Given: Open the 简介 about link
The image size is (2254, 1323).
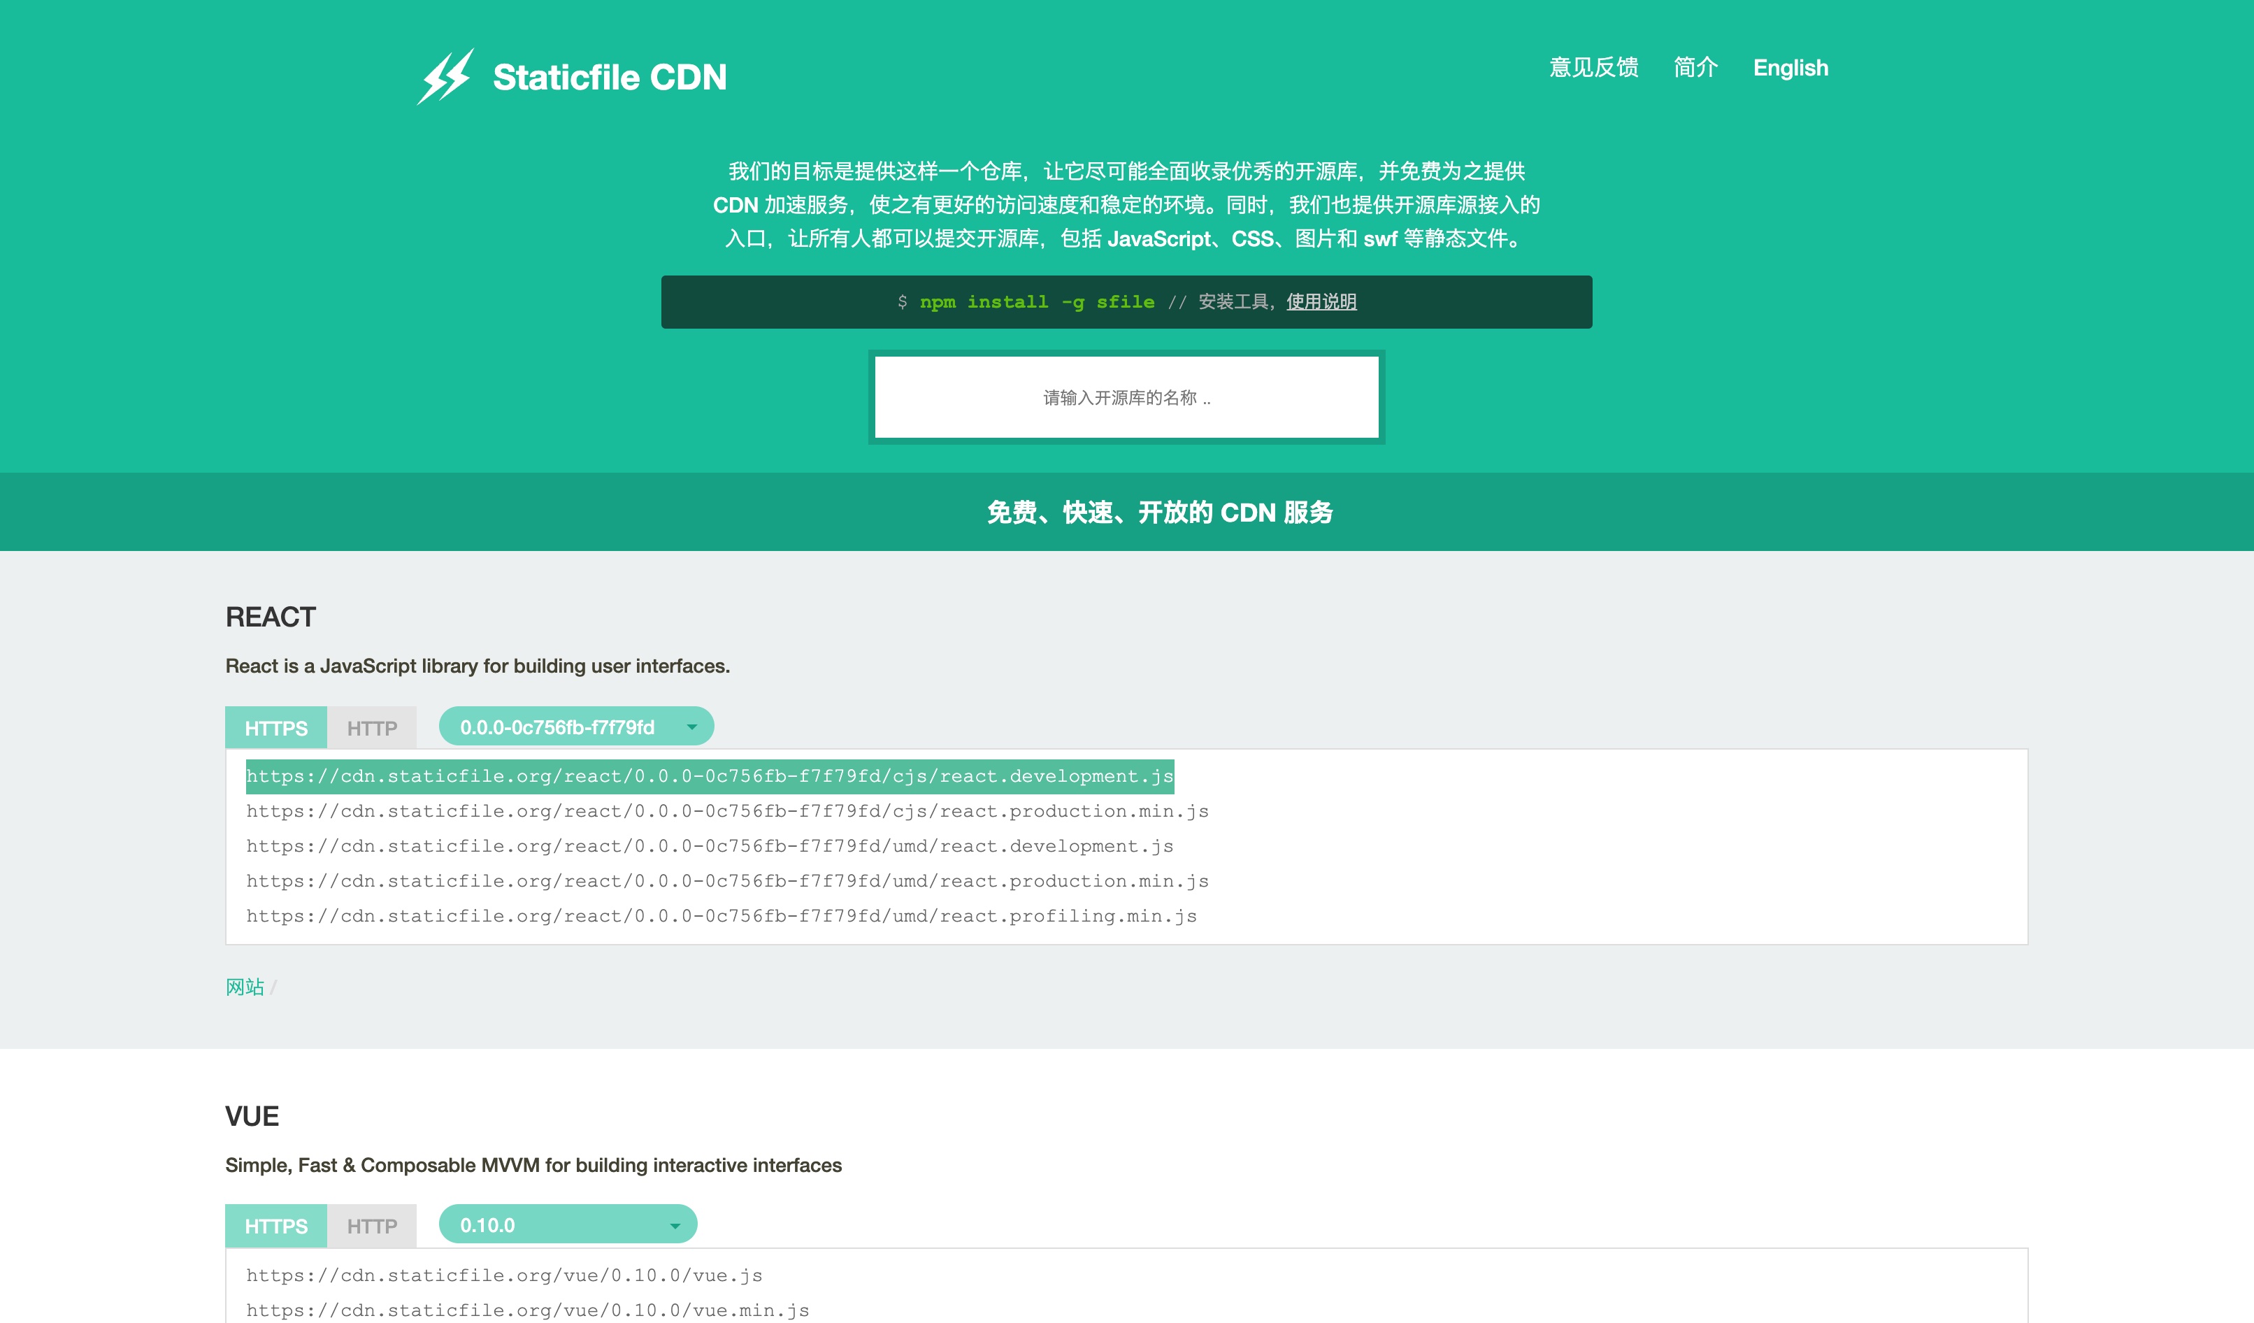Looking at the screenshot, I should (1696, 68).
